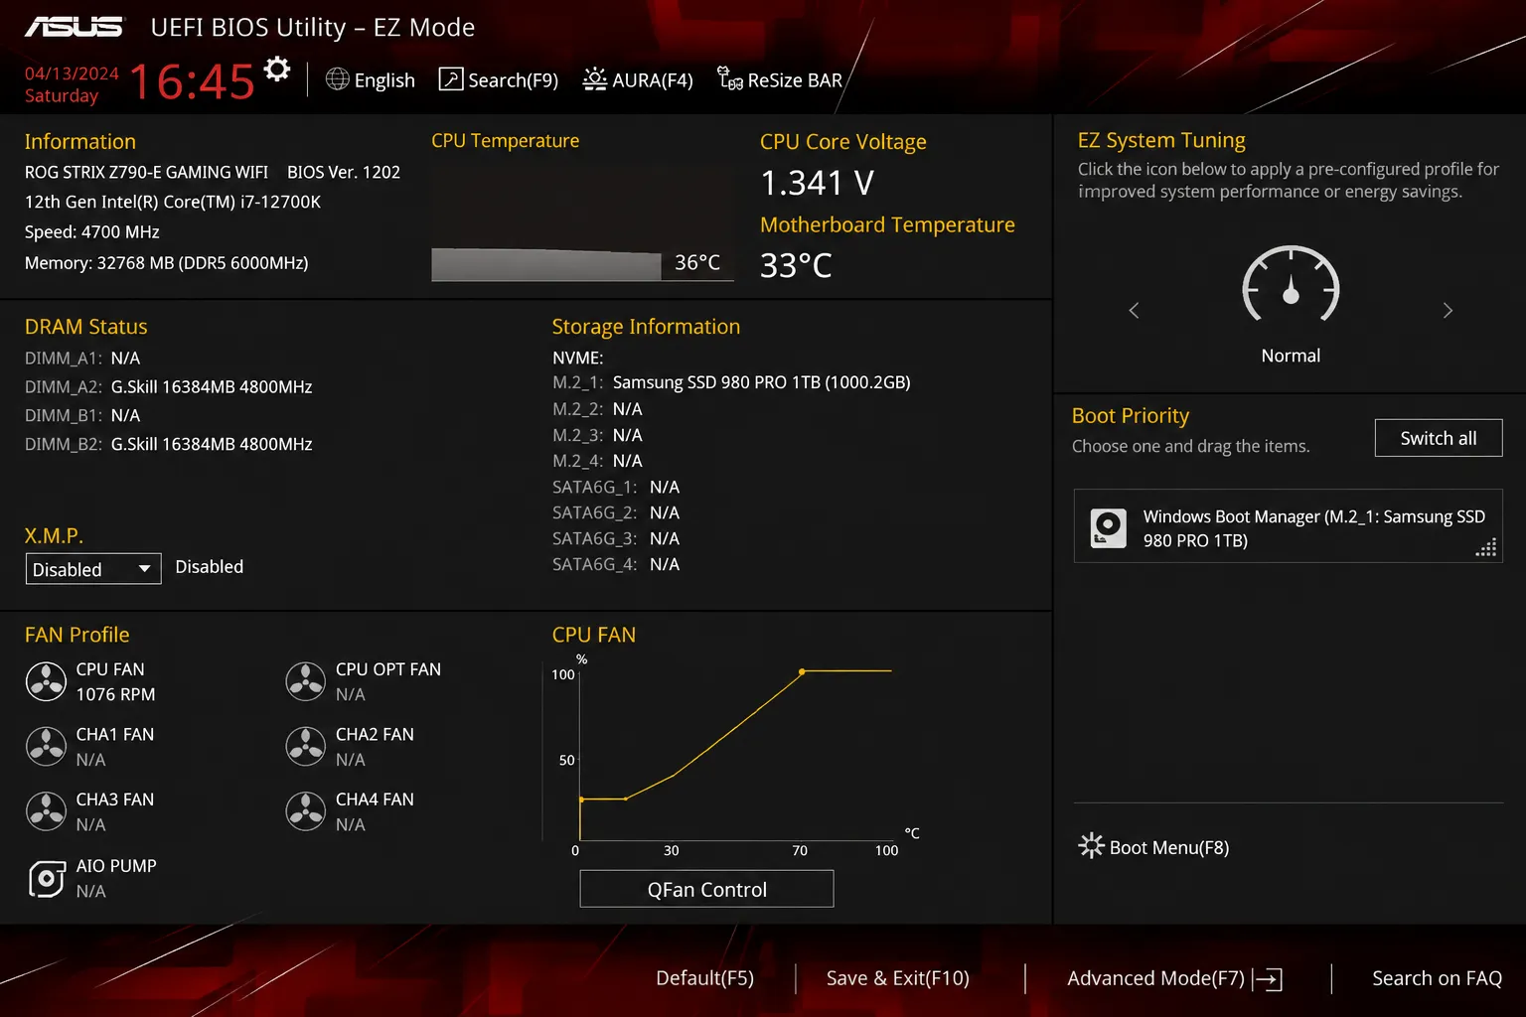
Task: Click the CPU fan curve point at 100%
Action: click(x=802, y=672)
